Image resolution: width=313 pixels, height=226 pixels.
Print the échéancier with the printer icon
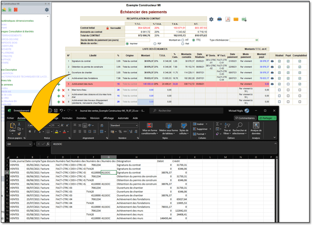click(219, 19)
